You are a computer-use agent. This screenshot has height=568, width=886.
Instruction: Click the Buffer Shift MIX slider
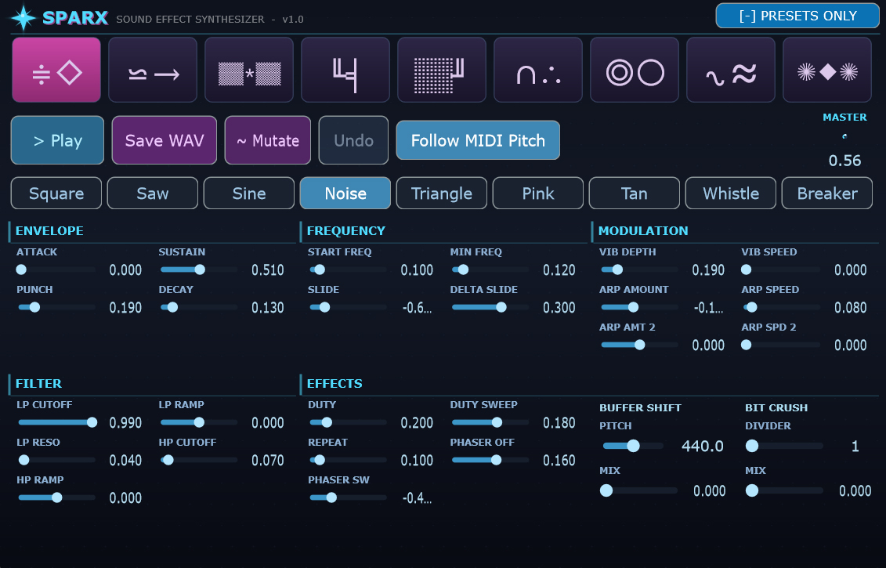click(638, 490)
